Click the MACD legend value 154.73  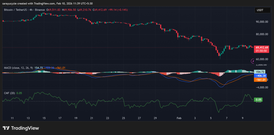point(38,68)
